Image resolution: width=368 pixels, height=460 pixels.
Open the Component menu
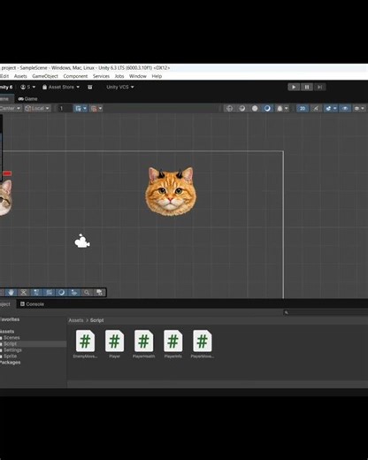(x=75, y=76)
